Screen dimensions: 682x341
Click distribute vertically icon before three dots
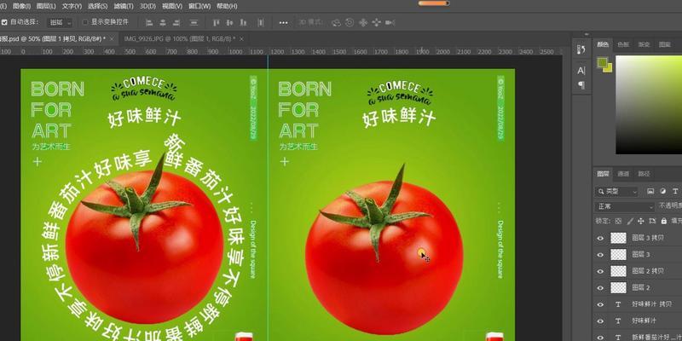(x=261, y=23)
